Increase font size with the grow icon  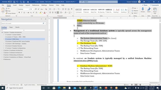(36, 9)
